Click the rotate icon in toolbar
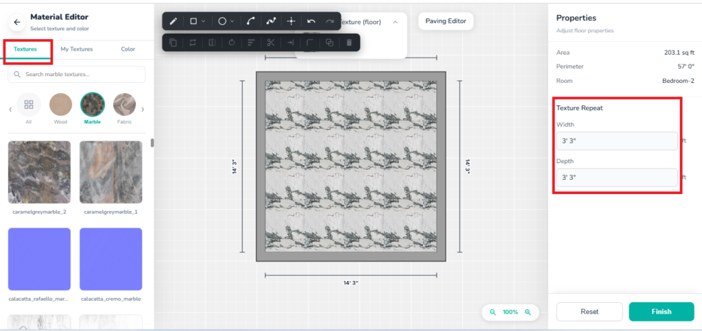The image size is (702, 331). tap(232, 42)
